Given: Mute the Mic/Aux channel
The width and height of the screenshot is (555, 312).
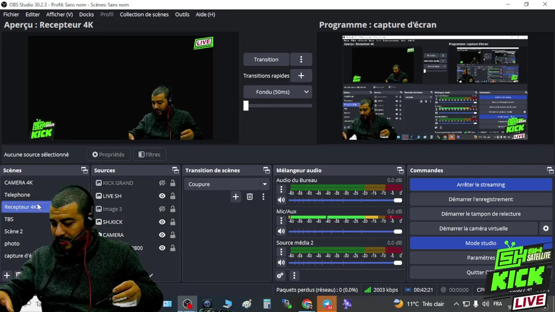Looking at the screenshot, I should [281, 231].
